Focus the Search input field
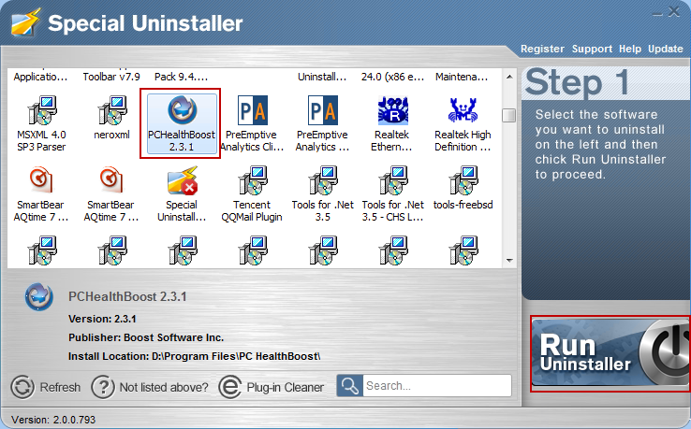 click(436, 386)
